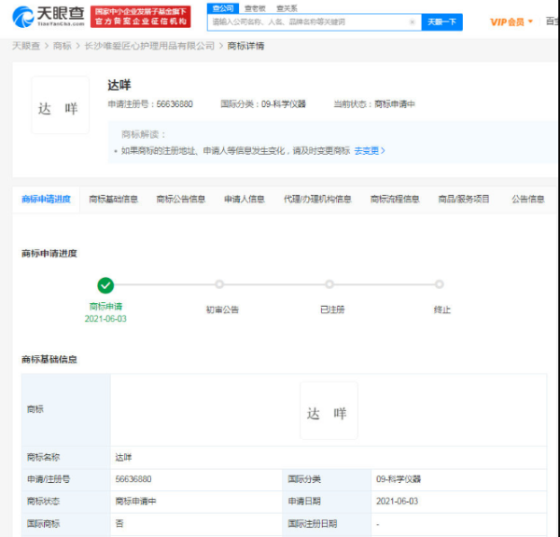Click 申请日期 value 2021-06-03 in table
Image resolution: width=560 pixels, height=537 pixels.
pos(397,502)
